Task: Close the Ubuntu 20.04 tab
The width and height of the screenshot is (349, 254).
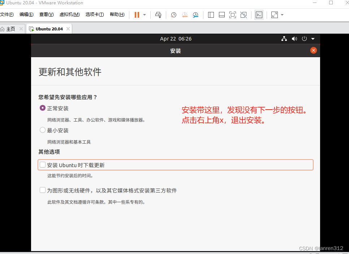Action: [x=68, y=29]
